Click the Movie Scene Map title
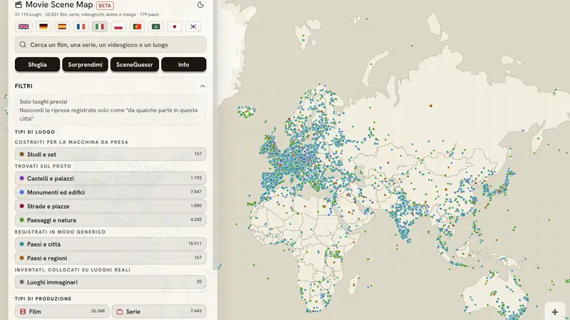The width and height of the screenshot is (570, 320). 59,5
